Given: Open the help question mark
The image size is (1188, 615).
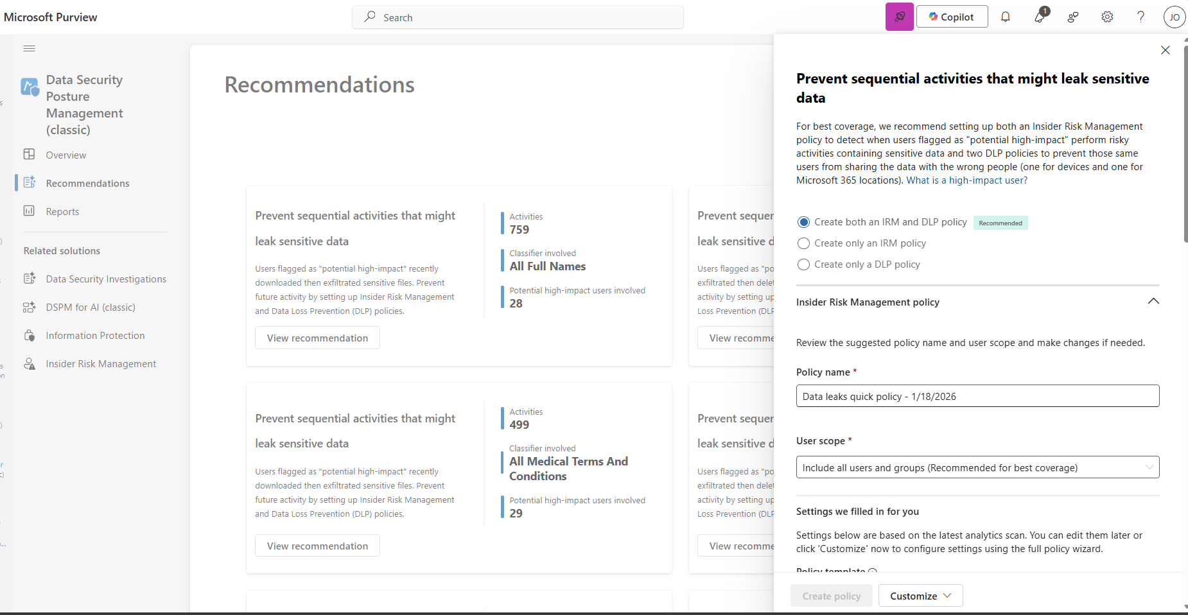Looking at the screenshot, I should (1140, 17).
